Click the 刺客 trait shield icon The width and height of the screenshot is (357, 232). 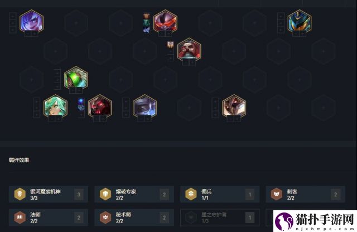click(x=277, y=194)
